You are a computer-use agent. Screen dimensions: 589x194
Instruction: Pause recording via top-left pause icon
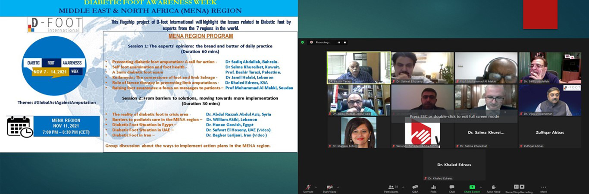pyautogui.click(x=338, y=42)
